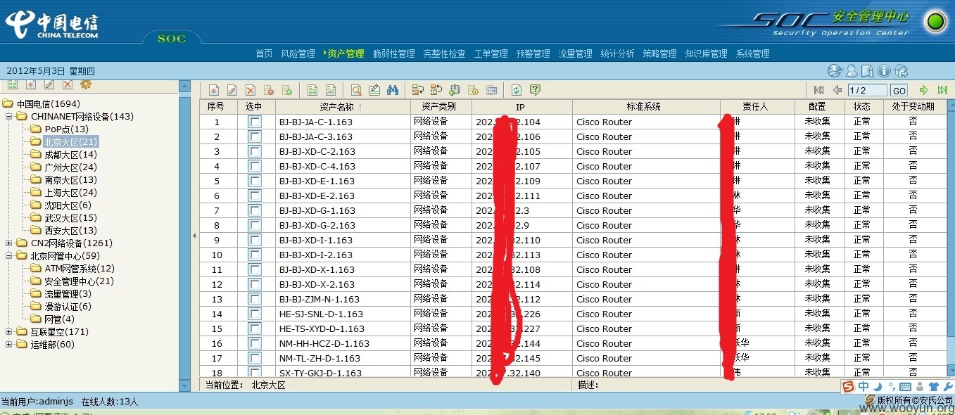Click the magnifier search document icon

click(x=356, y=90)
